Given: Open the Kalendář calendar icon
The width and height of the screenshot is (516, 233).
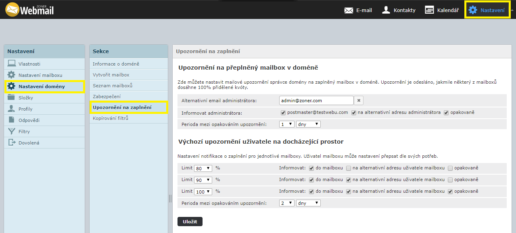Looking at the screenshot, I should [x=430, y=10].
